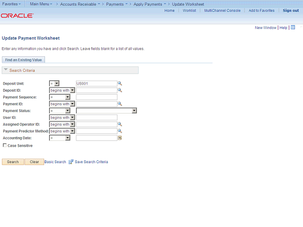This screenshot has height=227, width=303.
Task: Click Update Worksheet breadcrumb
Action: coord(188,4)
